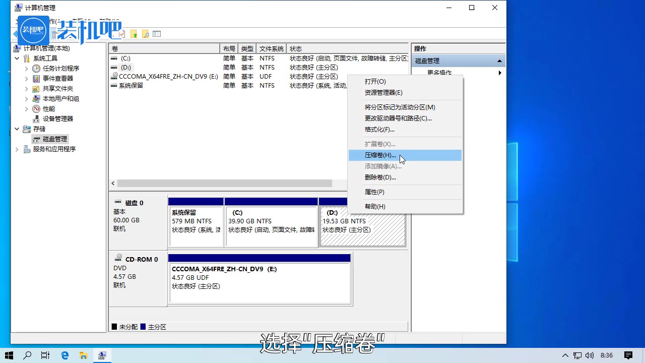Collapse the 系统工具 tree node

[17, 58]
